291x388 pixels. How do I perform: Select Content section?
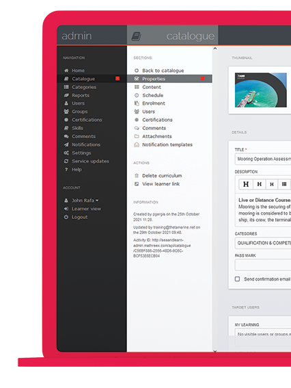152,87
